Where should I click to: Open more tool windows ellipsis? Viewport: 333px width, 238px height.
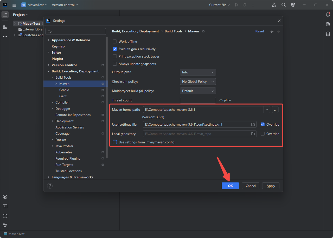pos(5,36)
